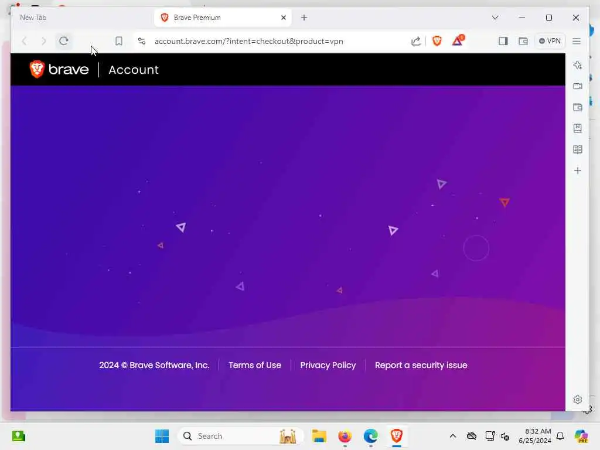Open the Privacy Policy link
600x450 pixels.
[328, 365]
